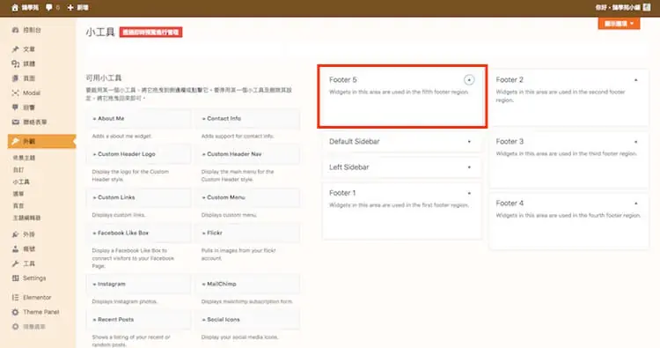Select the Custom Links widget
This screenshot has width=660, height=348.
pos(138,197)
